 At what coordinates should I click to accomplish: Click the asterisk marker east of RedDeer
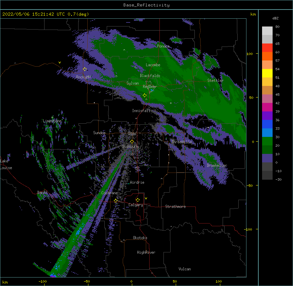[x=171, y=103]
